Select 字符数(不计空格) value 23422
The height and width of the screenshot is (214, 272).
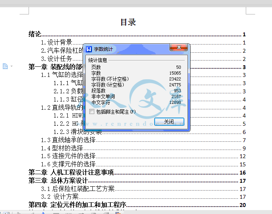[x=175, y=79]
